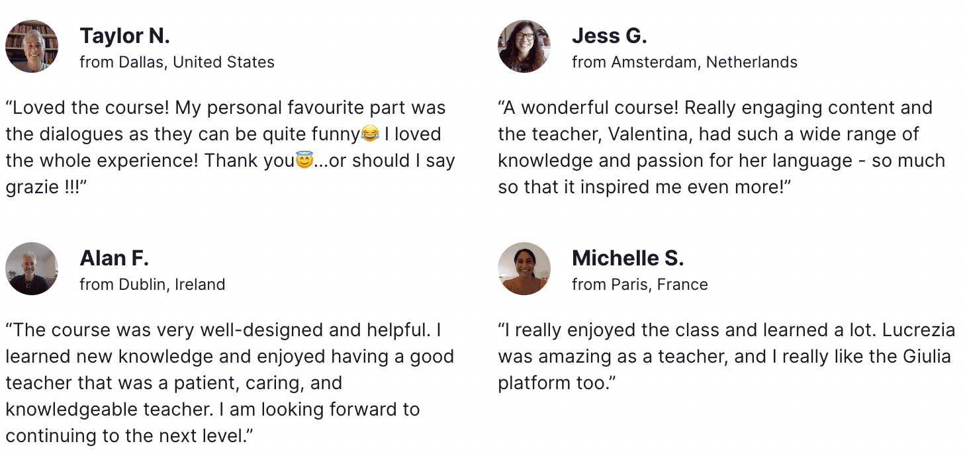Click Michelle S.'s profile photo
Screen dimensions: 965x454
pos(524,269)
